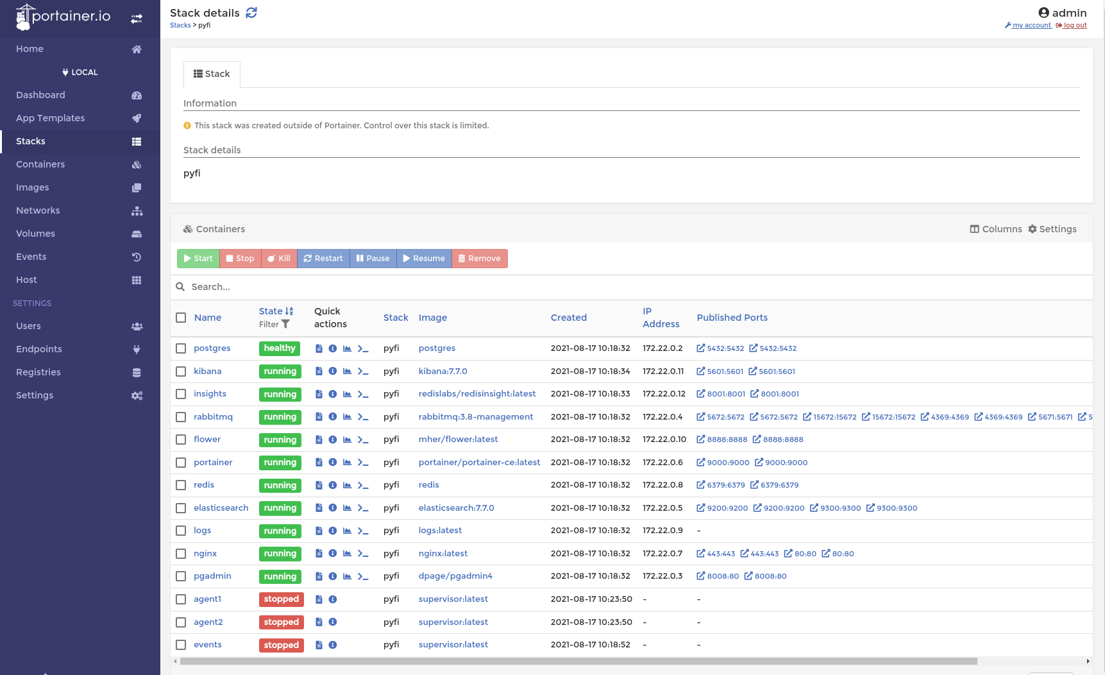Open stats chart icon for insights

(x=347, y=394)
